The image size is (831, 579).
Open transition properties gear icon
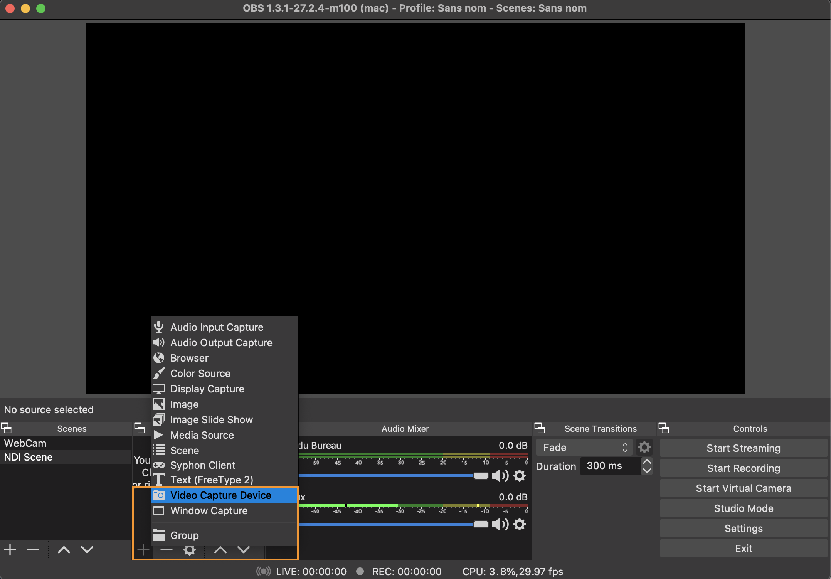[644, 448]
